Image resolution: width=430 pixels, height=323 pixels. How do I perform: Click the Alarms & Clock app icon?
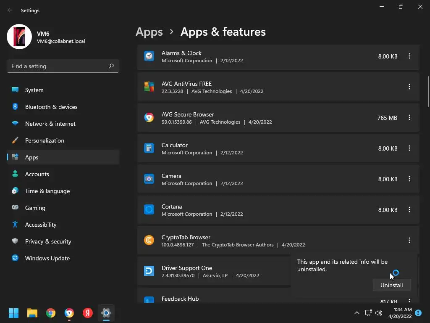coord(149,56)
